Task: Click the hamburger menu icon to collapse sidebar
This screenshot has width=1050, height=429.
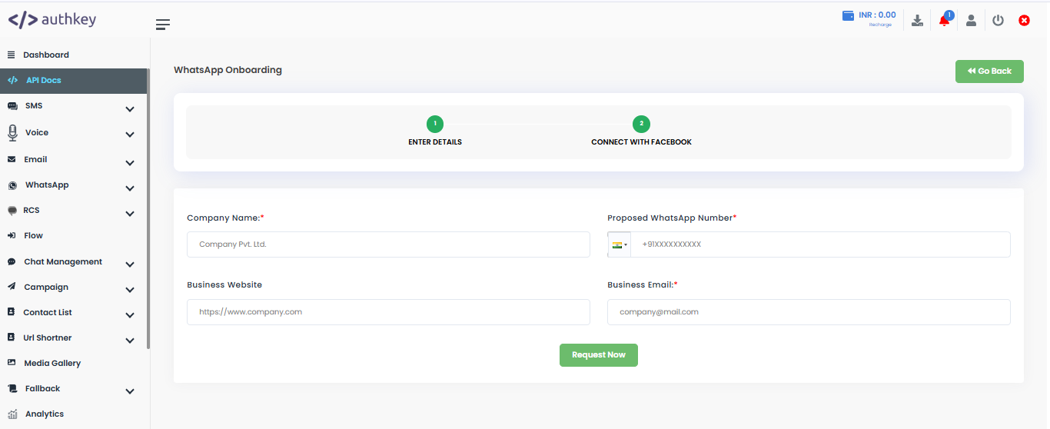Action: point(162,25)
